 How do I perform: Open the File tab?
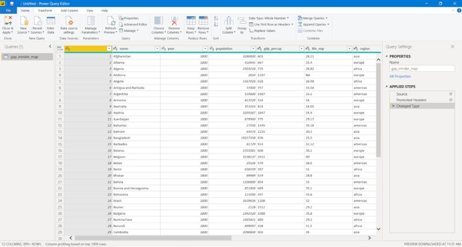pyautogui.click(x=8, y=10)
